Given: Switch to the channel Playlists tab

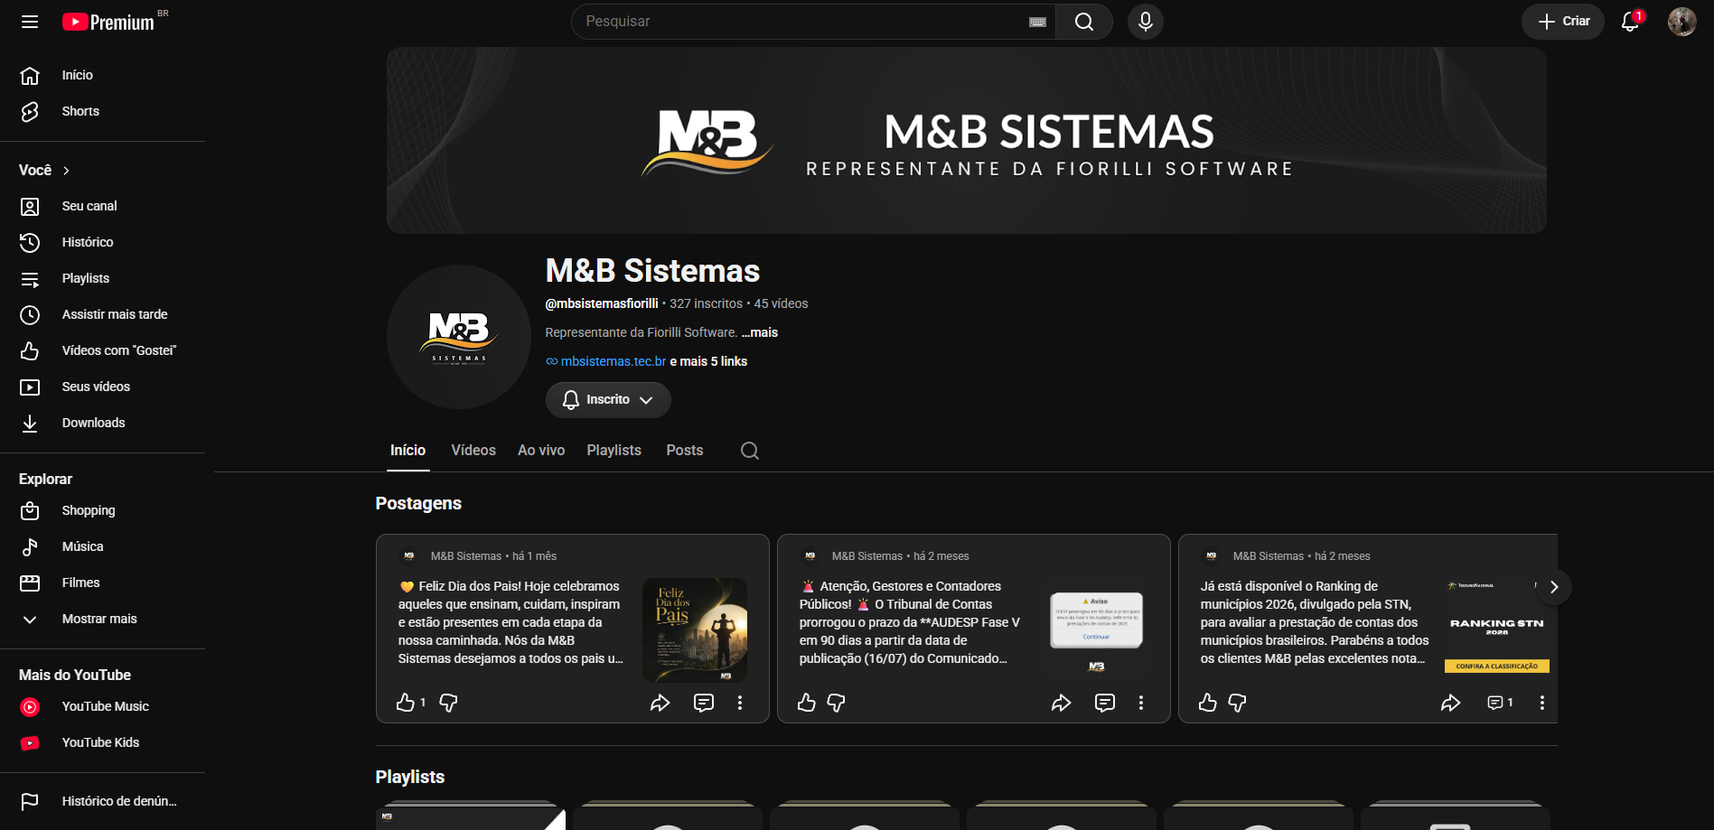Looking at the screenshot, I should 614,450.
